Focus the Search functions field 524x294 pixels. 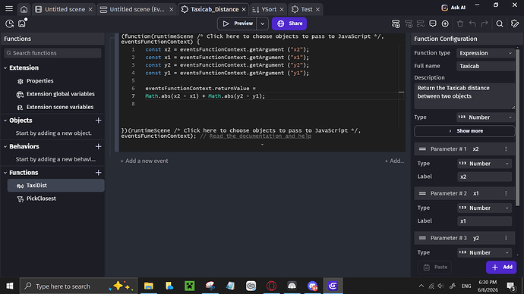pyautogui.click(x=53, y=53)
